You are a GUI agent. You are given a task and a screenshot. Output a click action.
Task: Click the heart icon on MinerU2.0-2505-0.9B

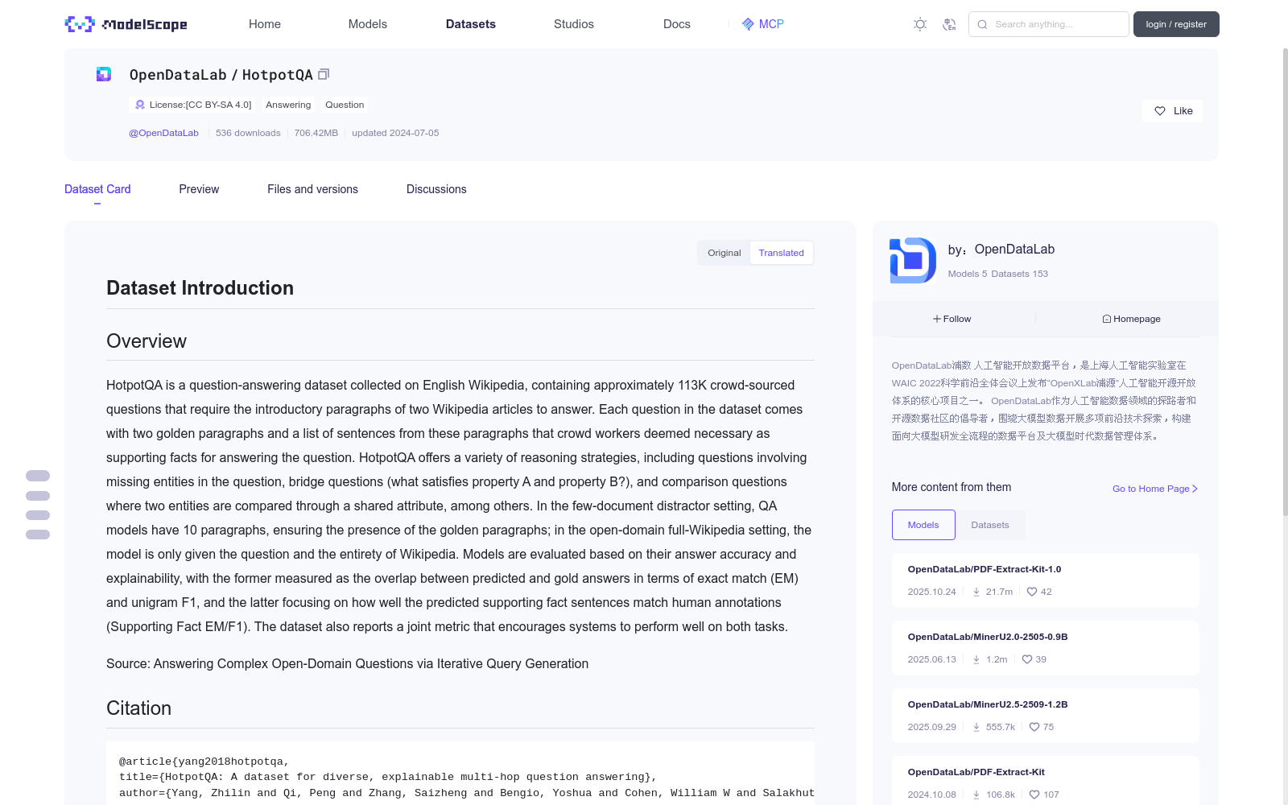[1027, 659]
